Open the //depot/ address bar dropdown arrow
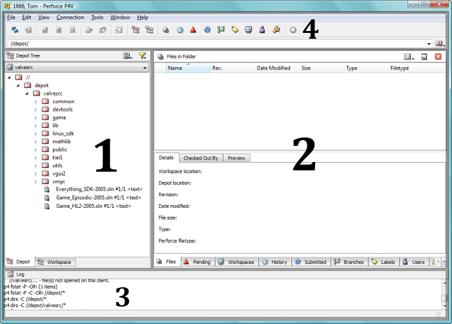Screen dimensions: 452x324 [429, 44]
